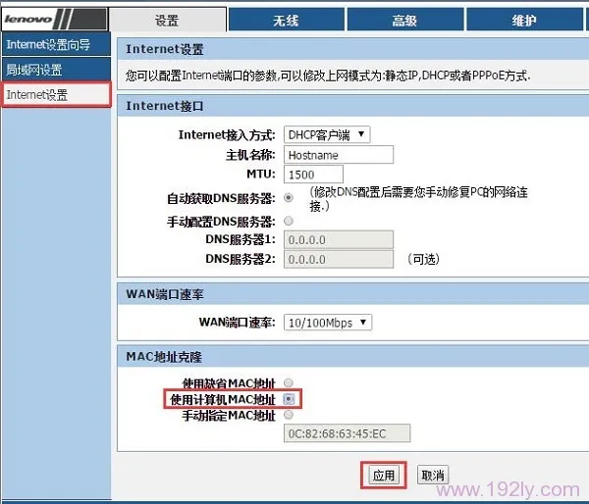Click the 应用 button
This screenshot has width=589, height=504.
click(383, 476)
